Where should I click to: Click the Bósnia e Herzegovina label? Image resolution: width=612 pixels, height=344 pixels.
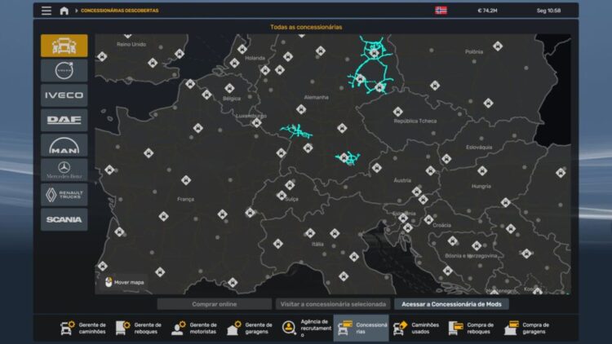point(471,256)
